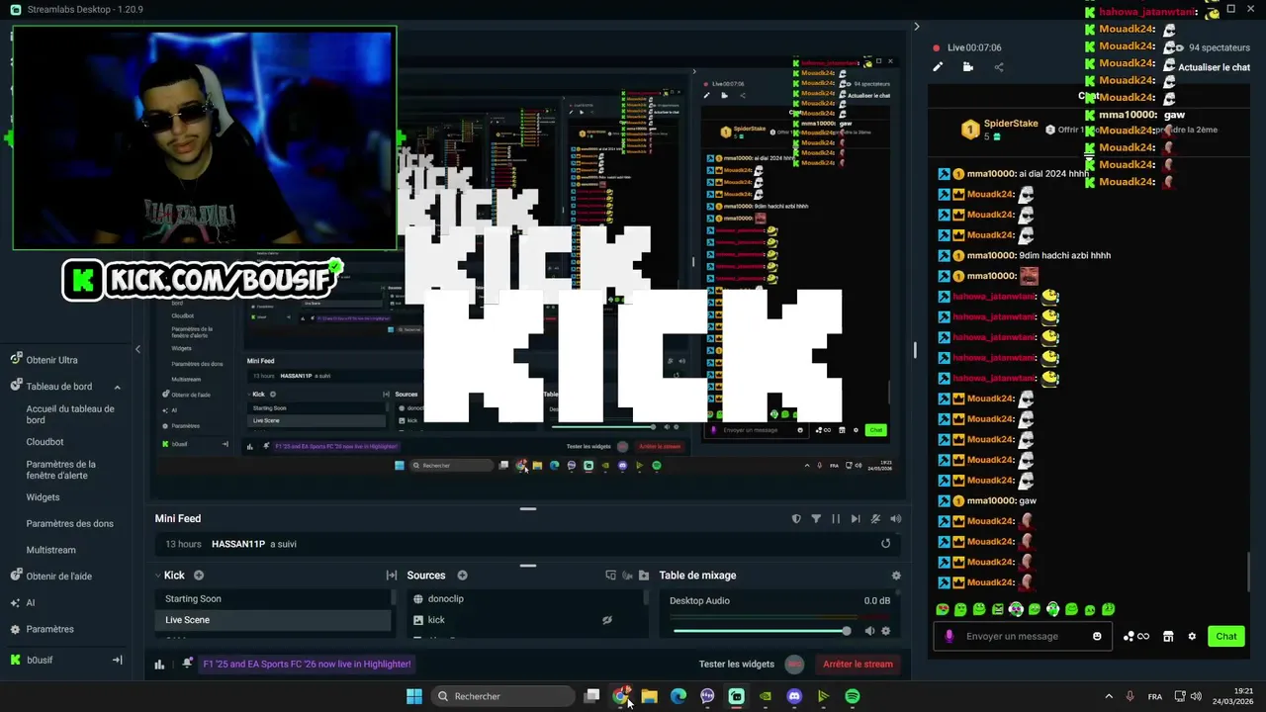Image resolution: width=1266 pixels, height=712 pixels.
Task: Mute the Desktop Audio speaker icon
Action: click(x=869, y=631)
